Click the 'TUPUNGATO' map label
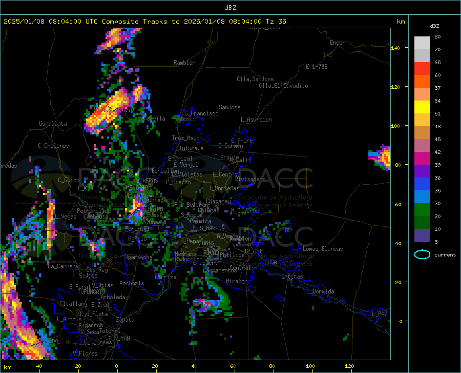This screenshot has height=373, width=461. pyautogui.click(x=92, y=292)
